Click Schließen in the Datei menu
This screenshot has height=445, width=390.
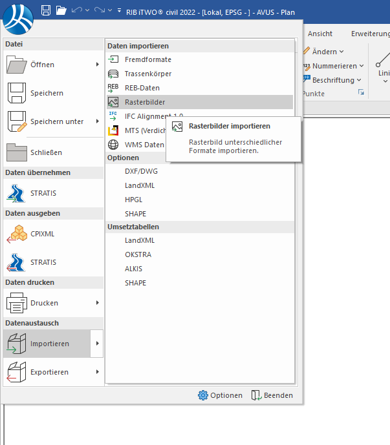(46, 152)
